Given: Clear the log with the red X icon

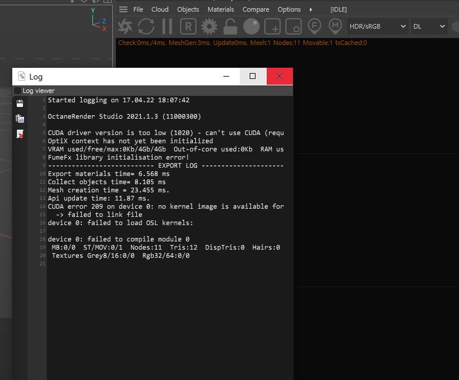Looking at the screenshot, I should [x=20, y=134].
